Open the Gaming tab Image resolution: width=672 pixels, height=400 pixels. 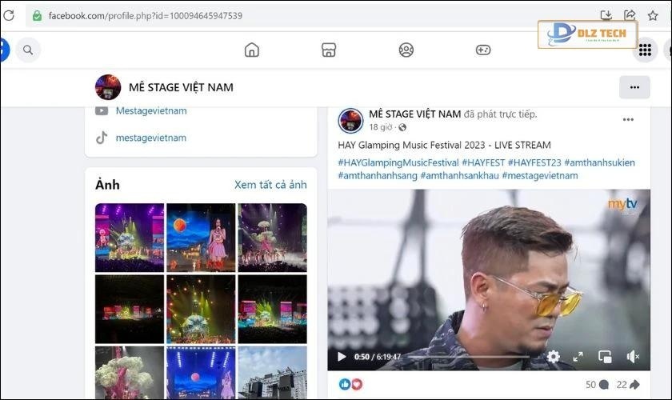click(483, 50)
